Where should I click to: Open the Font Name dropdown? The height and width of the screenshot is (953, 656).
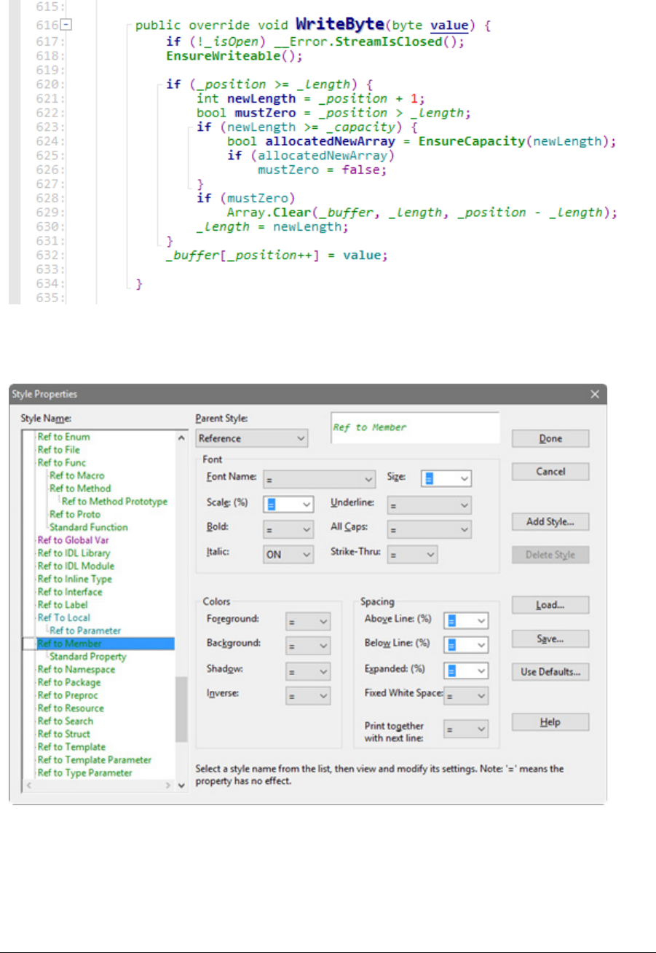[320, 478]
